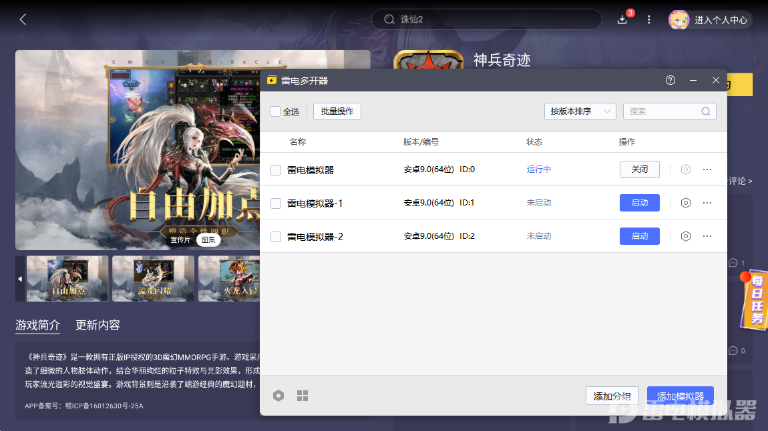
Task: Click the 版本/编号 column header
Action: (421, 142)
